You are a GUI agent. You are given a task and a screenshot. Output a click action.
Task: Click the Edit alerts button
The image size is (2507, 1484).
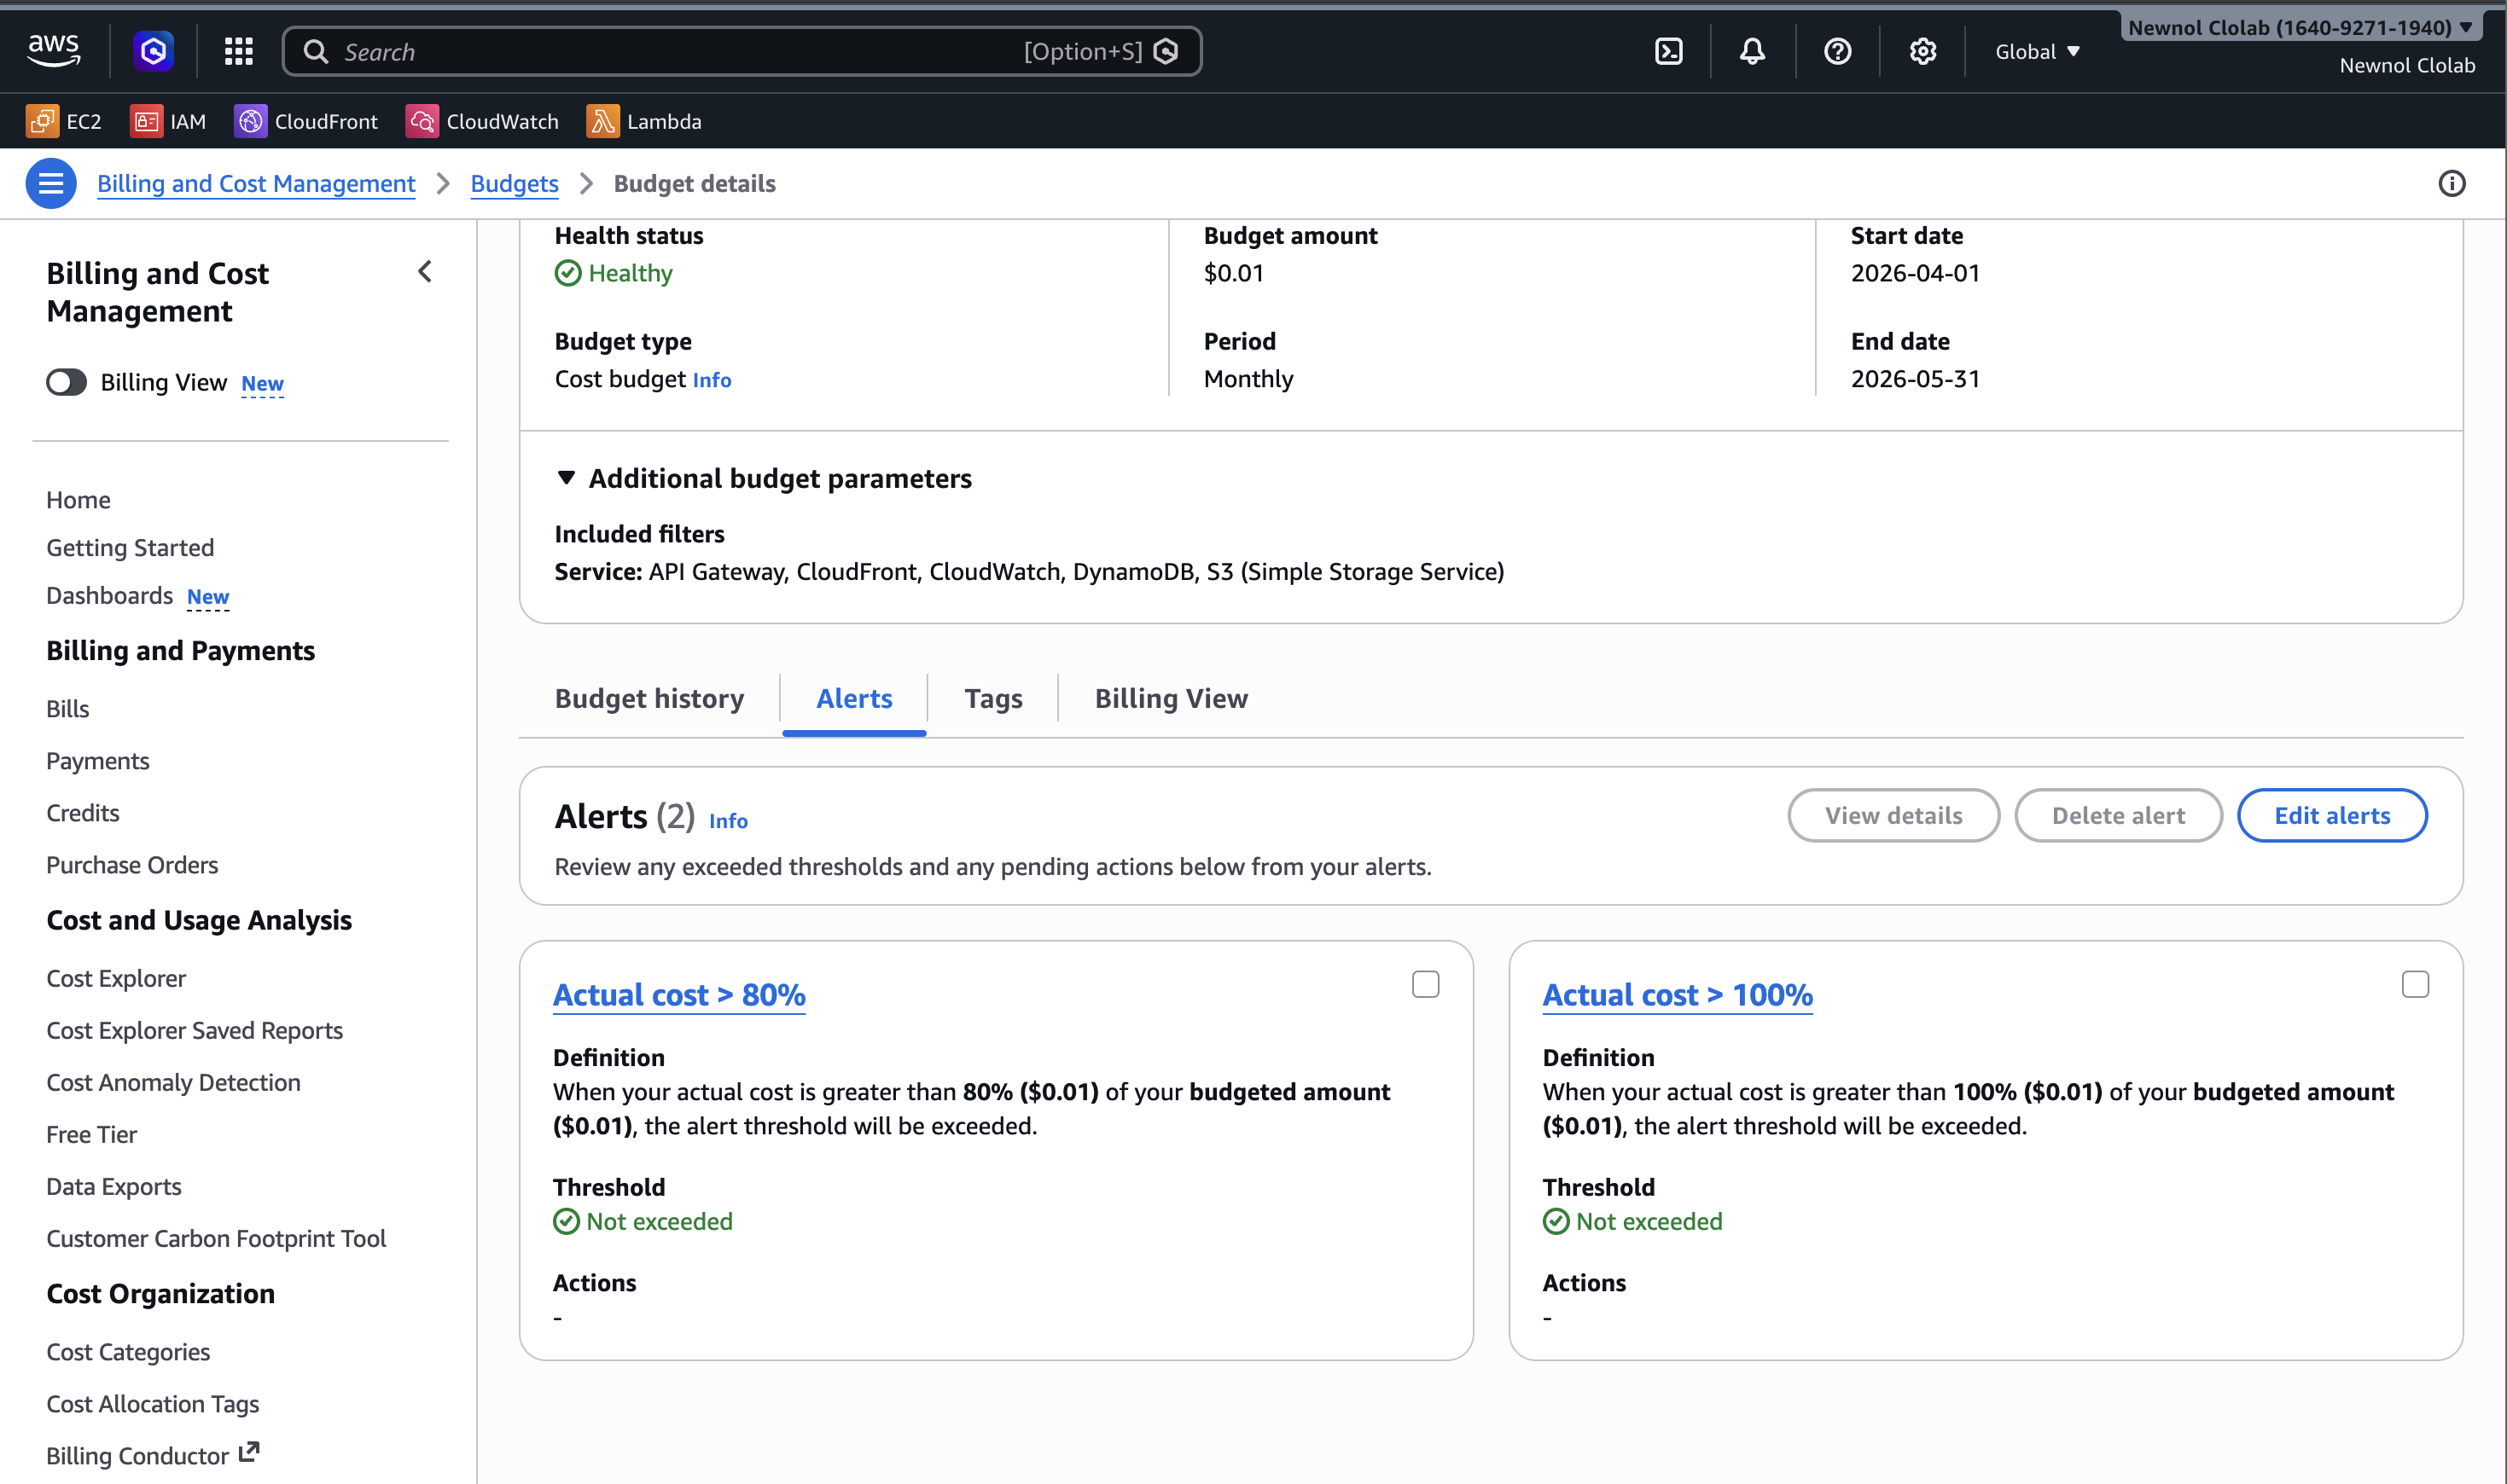click(x=2332, y=815)
